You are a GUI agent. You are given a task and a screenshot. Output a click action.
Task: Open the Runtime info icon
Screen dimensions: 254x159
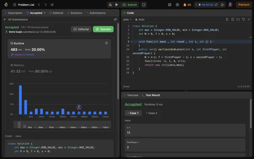point(106,43)
